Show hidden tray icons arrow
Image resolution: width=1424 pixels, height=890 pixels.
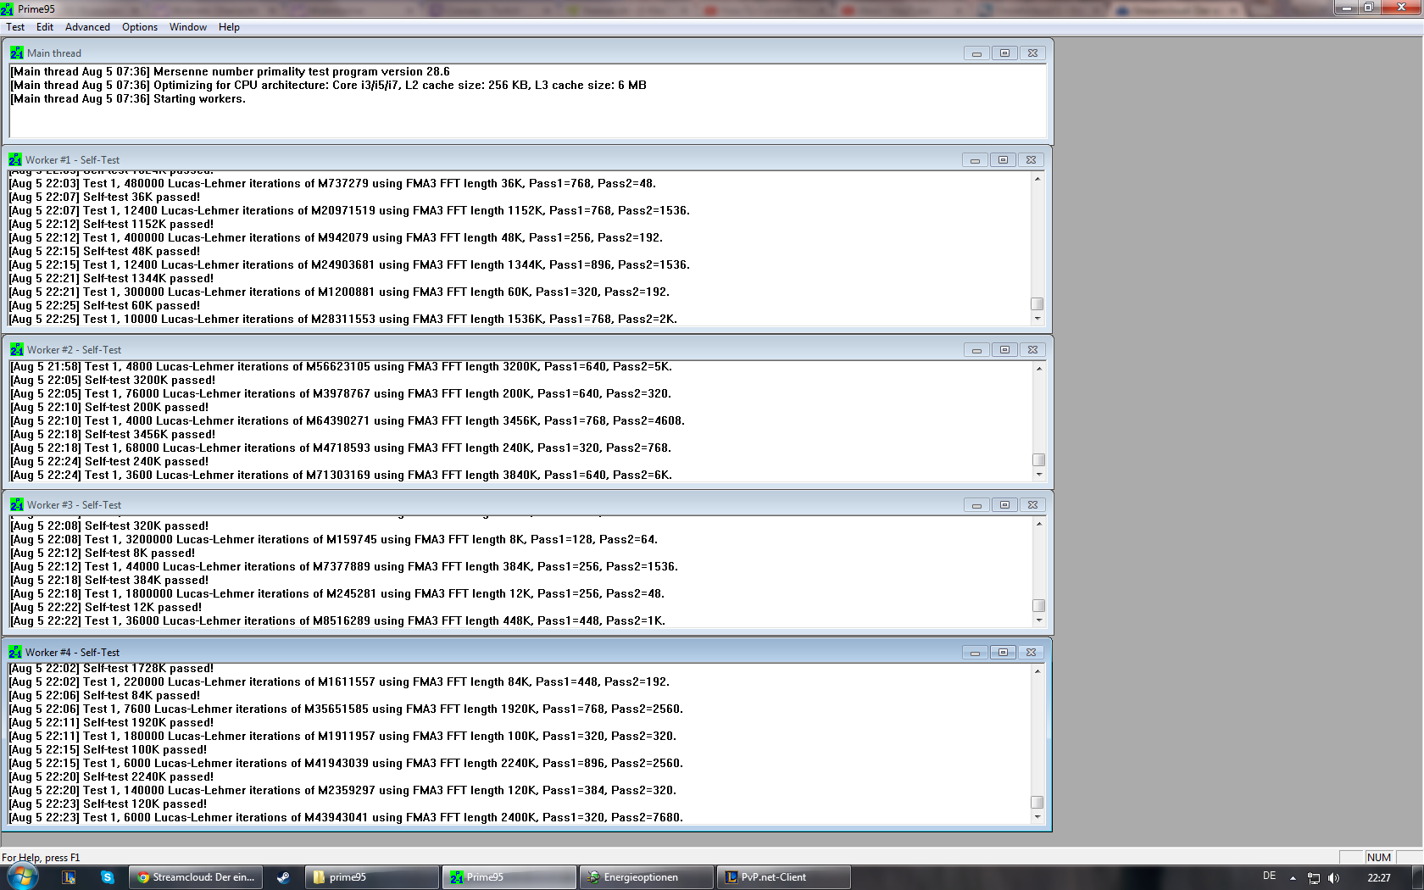point(1293,878)
